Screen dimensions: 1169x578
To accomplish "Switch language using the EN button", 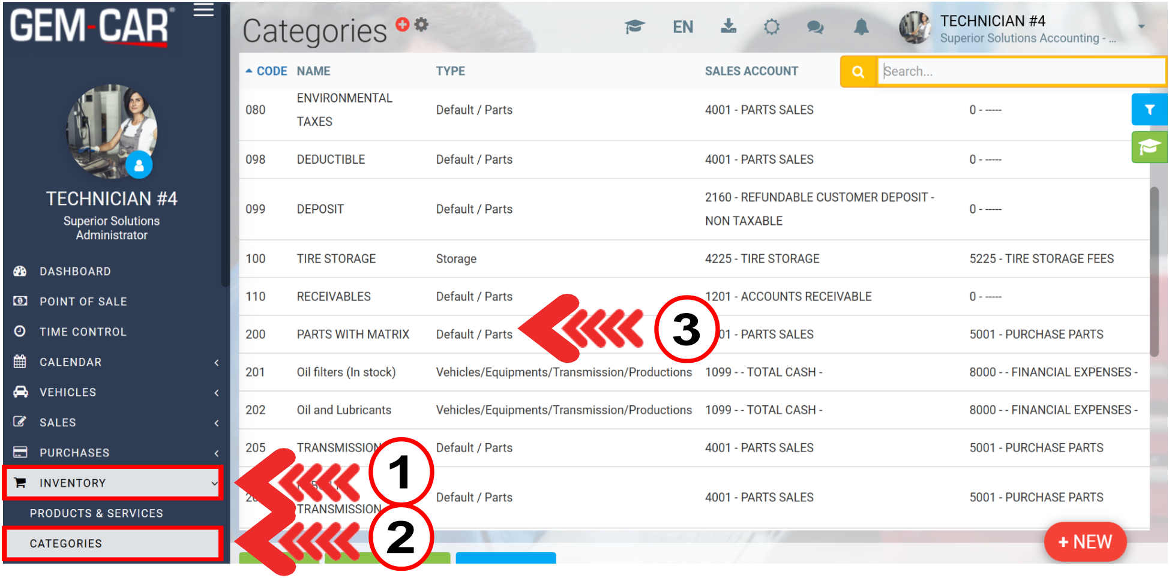I will coord(683,27).
